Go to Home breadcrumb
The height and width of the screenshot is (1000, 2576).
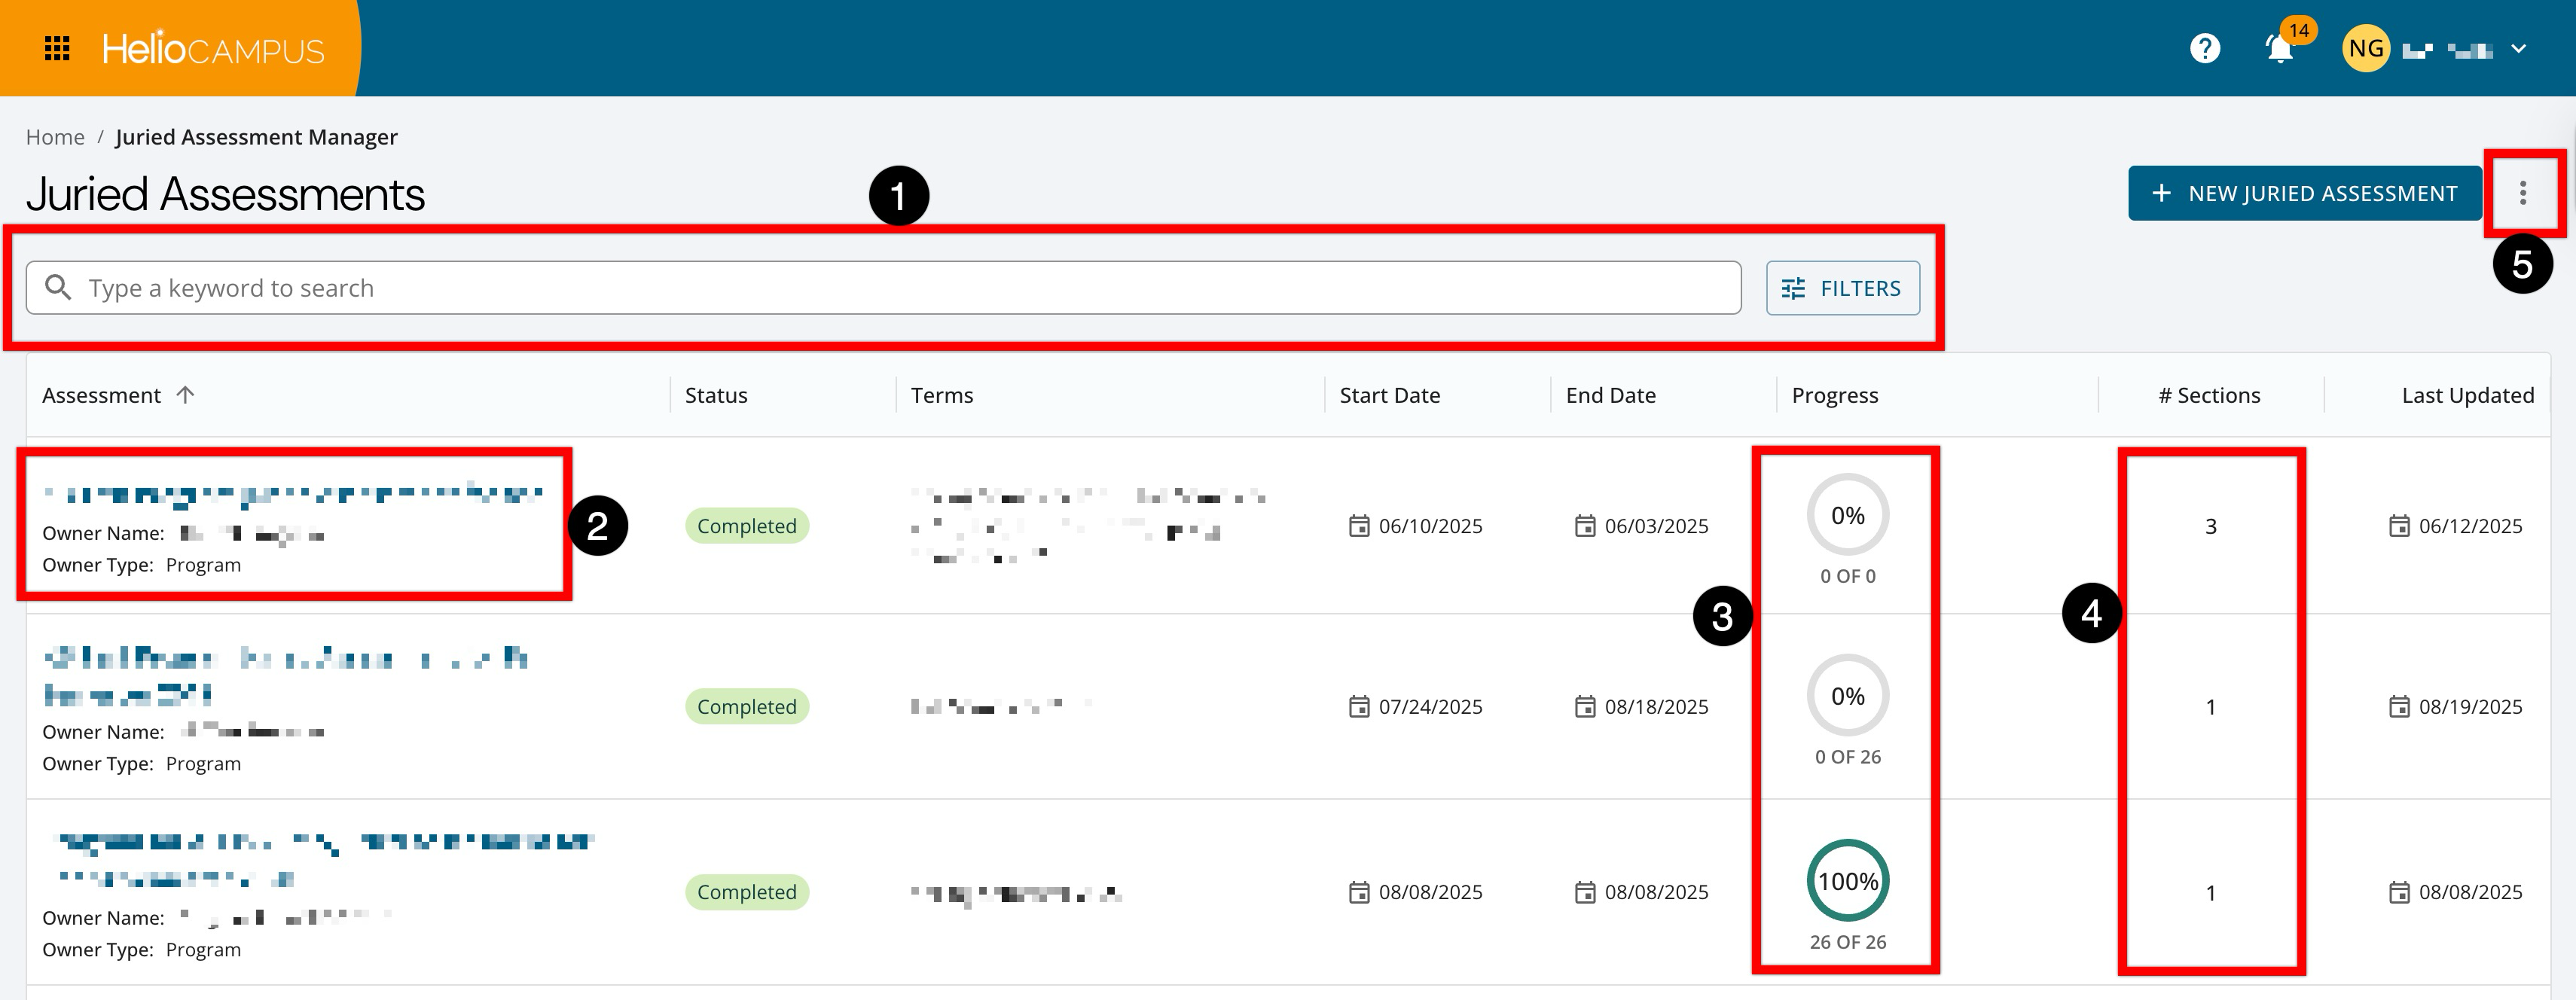pyautogui.click(x=55, y=137)
